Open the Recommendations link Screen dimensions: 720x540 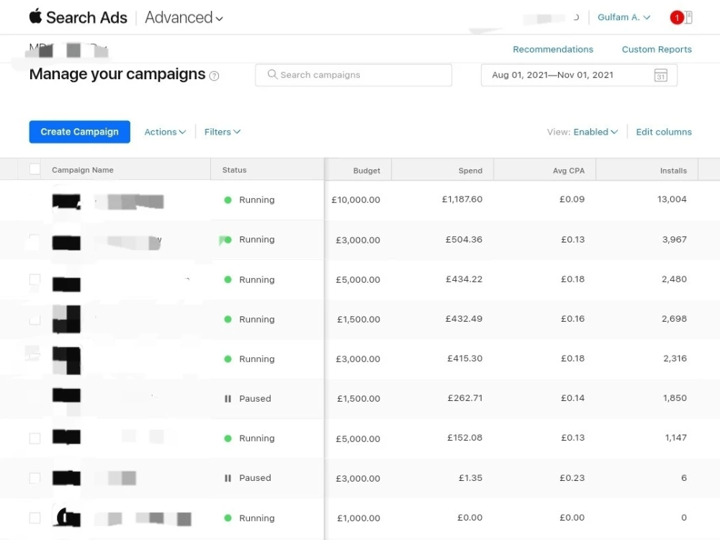(x=553, y=49)
